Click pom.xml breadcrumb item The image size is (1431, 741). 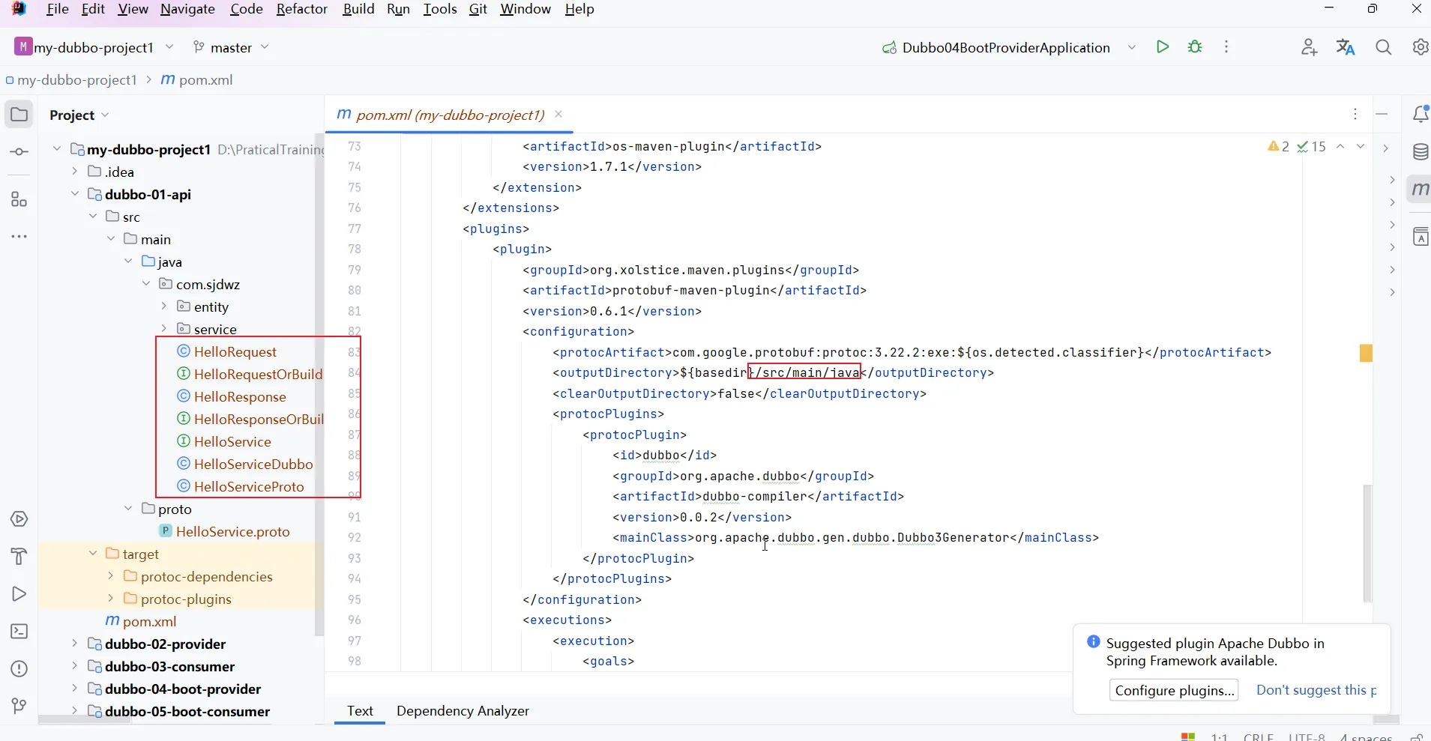tap(198, 80)
